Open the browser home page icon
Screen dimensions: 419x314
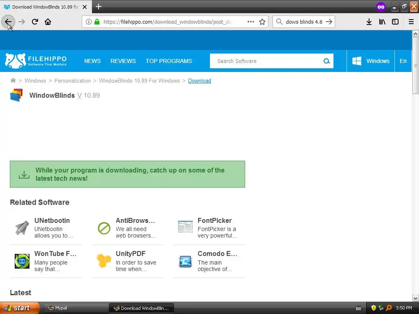(48, 22)
